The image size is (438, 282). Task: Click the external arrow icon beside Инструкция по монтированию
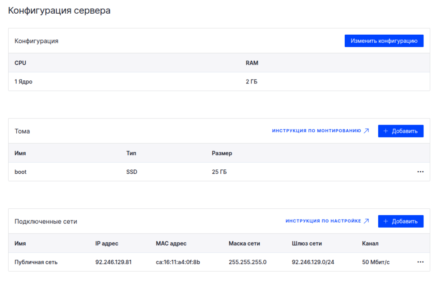tap(366, 131)
